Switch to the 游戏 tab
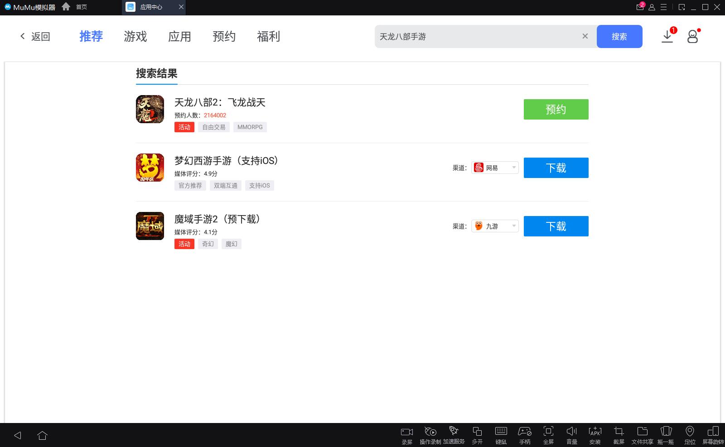725x447 pixels. (135, 36)
